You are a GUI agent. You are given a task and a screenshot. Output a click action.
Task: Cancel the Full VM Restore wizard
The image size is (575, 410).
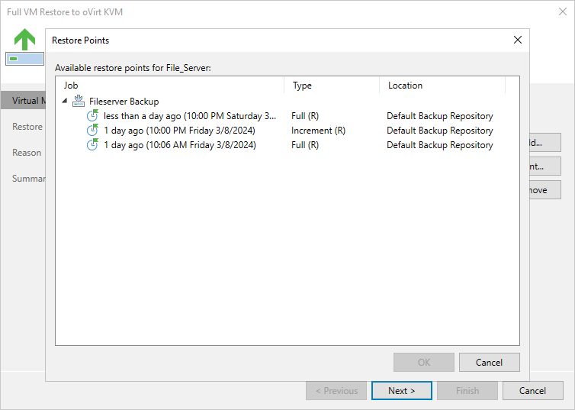click(x=532, y=391)
